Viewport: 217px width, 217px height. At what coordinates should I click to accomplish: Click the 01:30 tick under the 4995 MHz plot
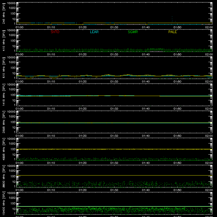coord(114,163)
